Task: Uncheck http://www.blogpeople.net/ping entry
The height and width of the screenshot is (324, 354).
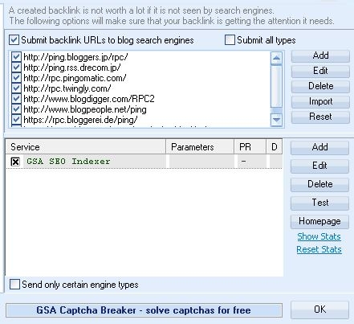Action: (16, 109)
